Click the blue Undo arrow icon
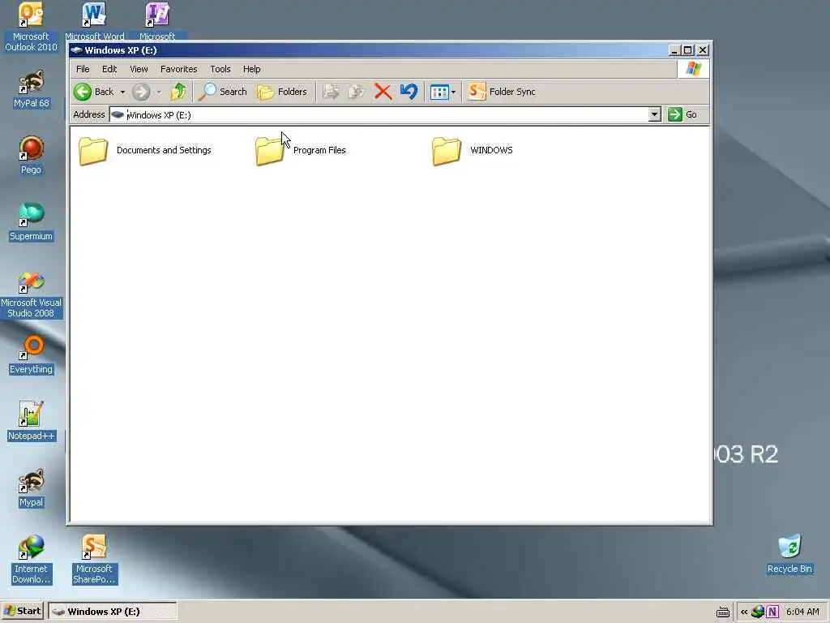This screenshot has width=830, height=623. point(409,92)
